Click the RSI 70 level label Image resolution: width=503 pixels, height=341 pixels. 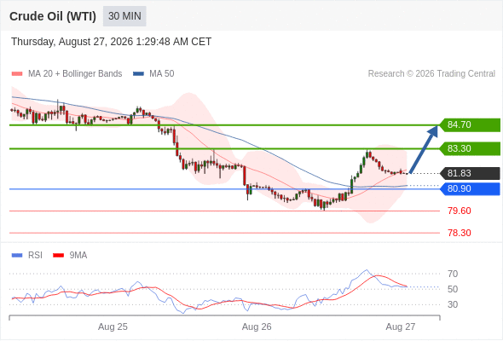[453, 274]
